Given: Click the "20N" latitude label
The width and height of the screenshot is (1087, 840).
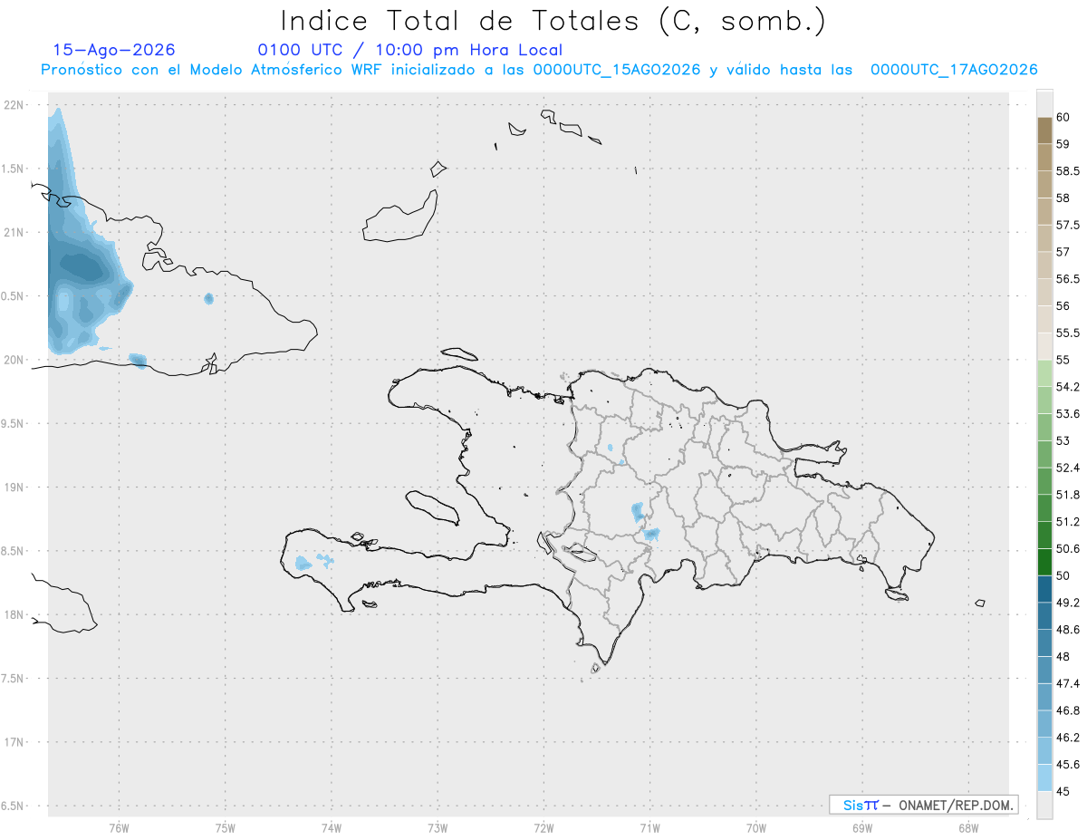Looking at the screenshot, I should tap(15, 360).
